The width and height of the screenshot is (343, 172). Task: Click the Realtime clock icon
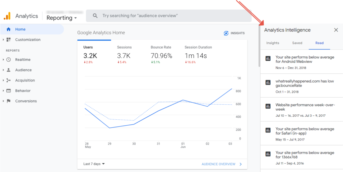tap(9, 60)
